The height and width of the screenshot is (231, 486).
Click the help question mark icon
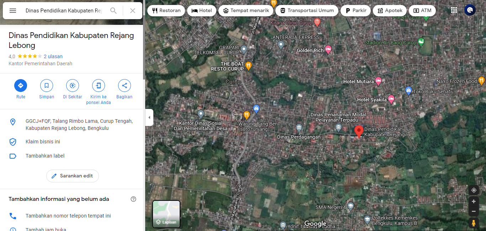click(133, 199)
